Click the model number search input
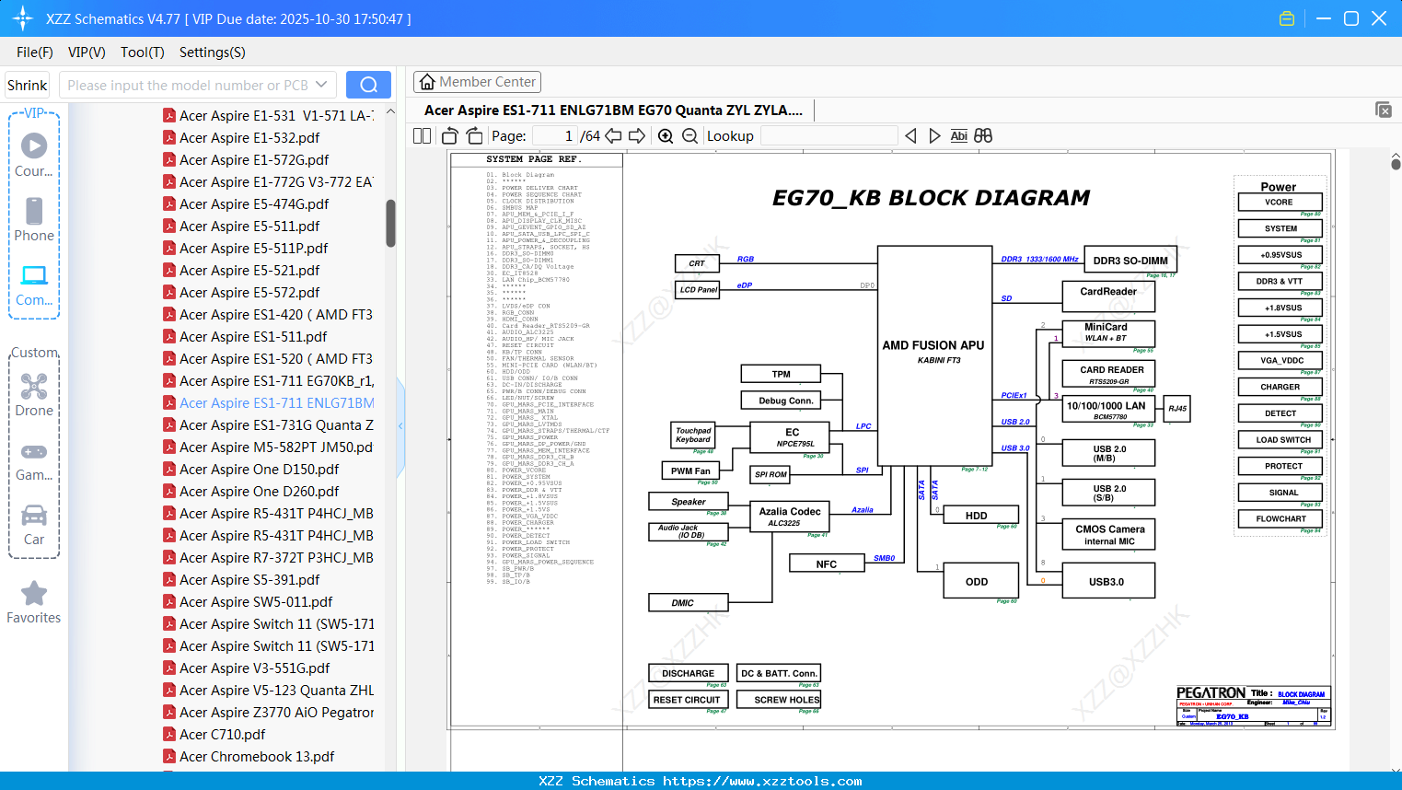This screenshot has width=1402, height=790. 187,85
